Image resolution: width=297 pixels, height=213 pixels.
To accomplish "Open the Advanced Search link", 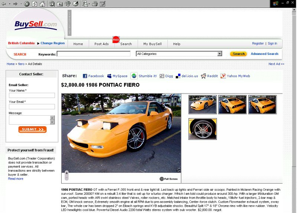I will (x=264, y=54).
